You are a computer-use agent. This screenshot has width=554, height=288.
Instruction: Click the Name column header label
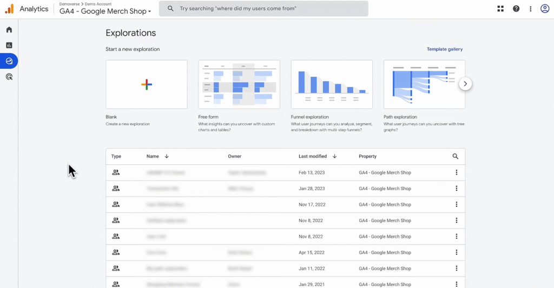153,156
